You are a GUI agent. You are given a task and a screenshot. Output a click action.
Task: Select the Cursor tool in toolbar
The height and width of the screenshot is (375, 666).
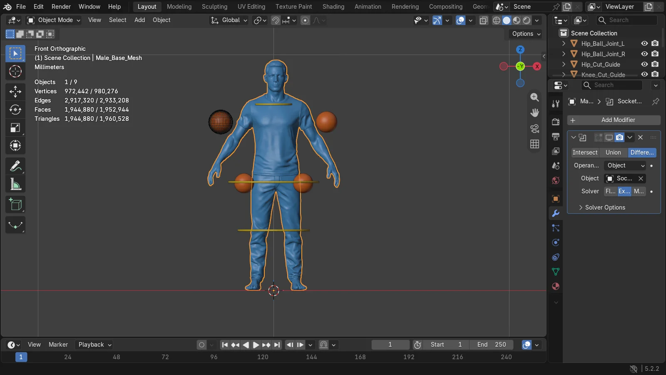coord(15,71)
